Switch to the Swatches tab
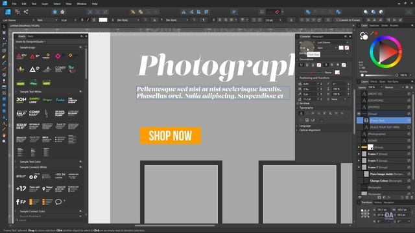 click(x=374, y=26)
